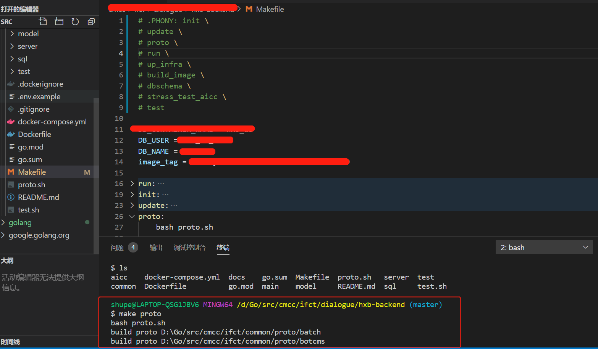Expand the model folder
Image resolution: width=598 pixels, height=349 pixels.
[12, 34]
